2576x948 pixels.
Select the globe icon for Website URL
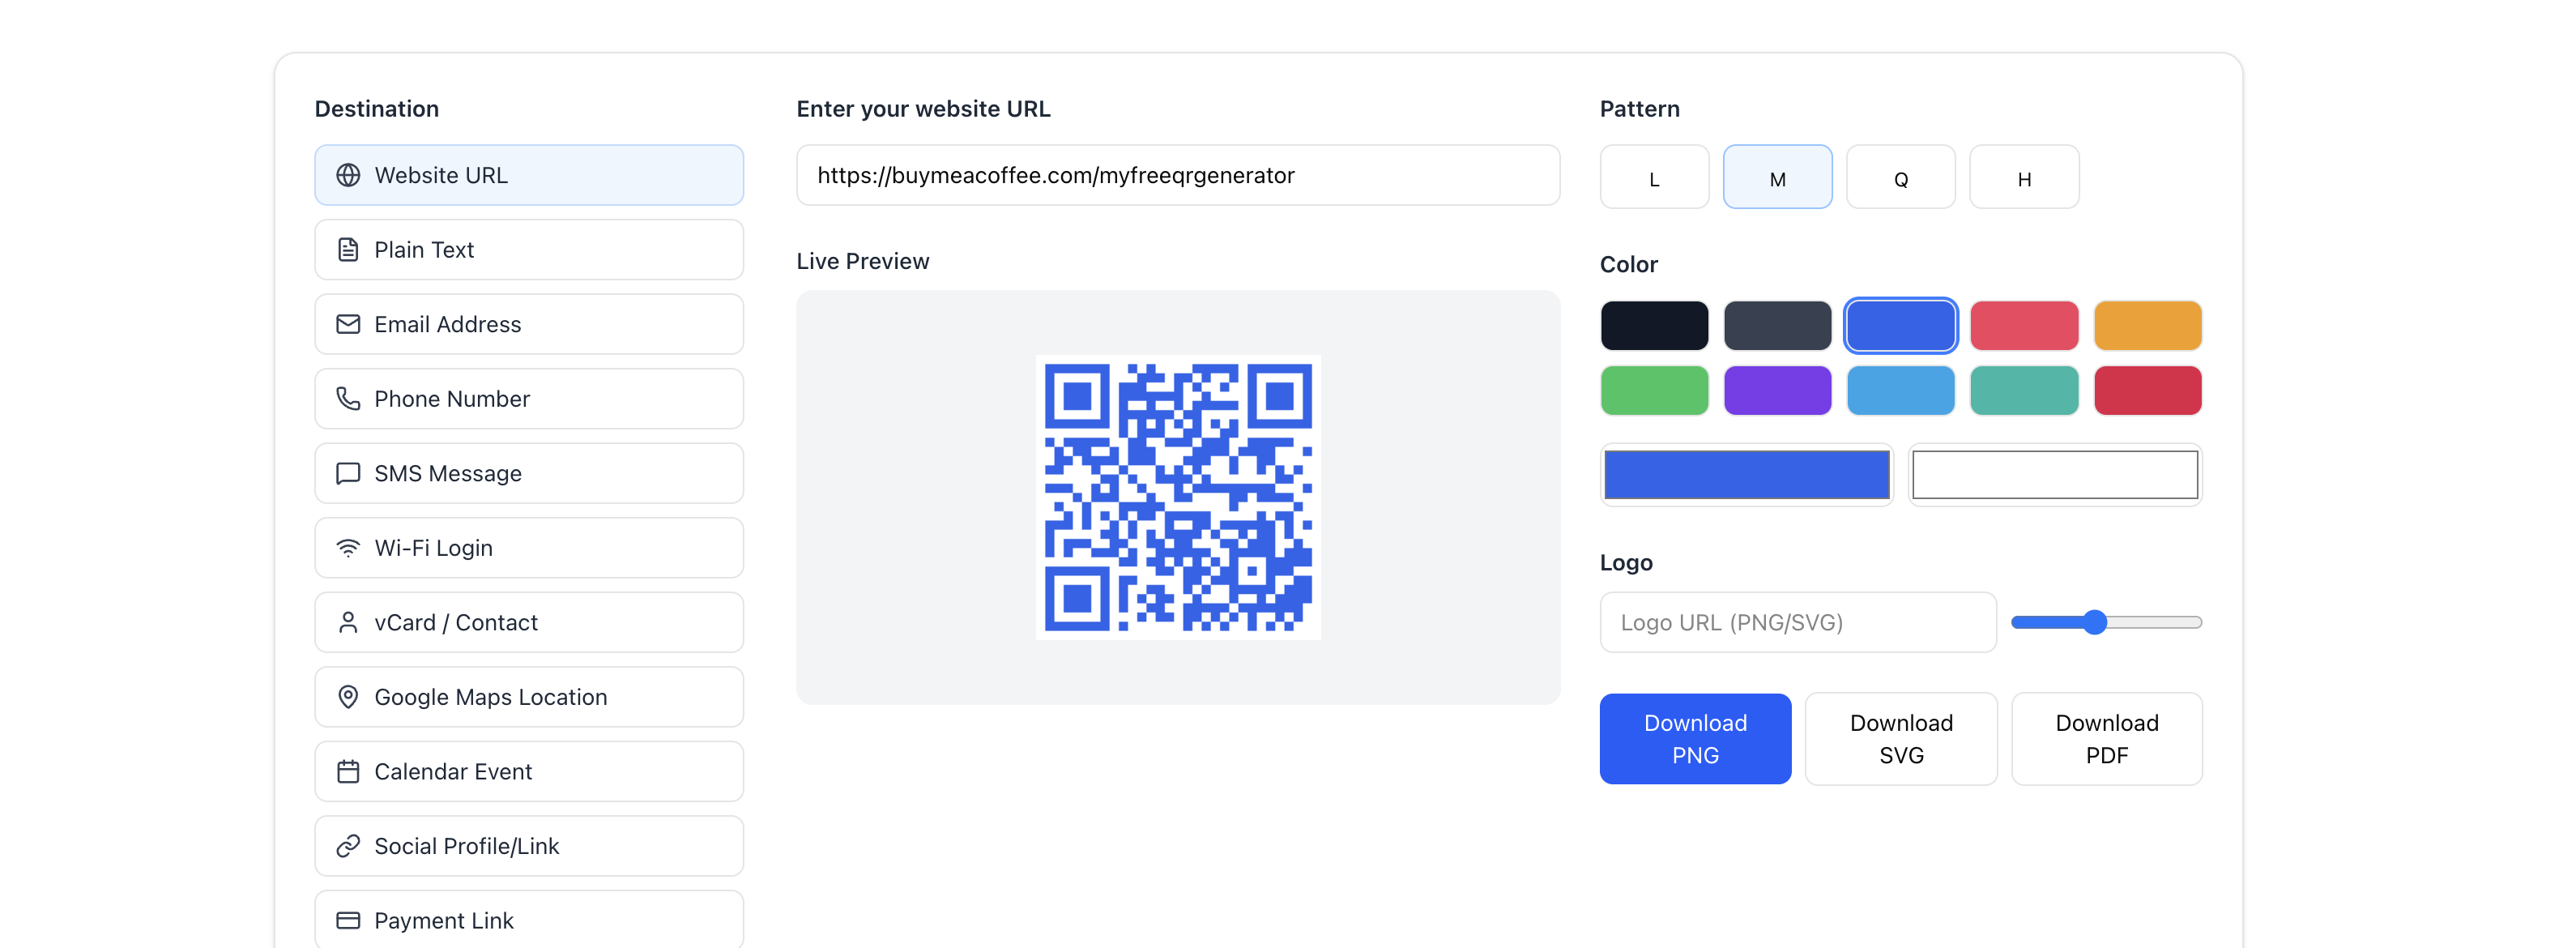point(347,175)
